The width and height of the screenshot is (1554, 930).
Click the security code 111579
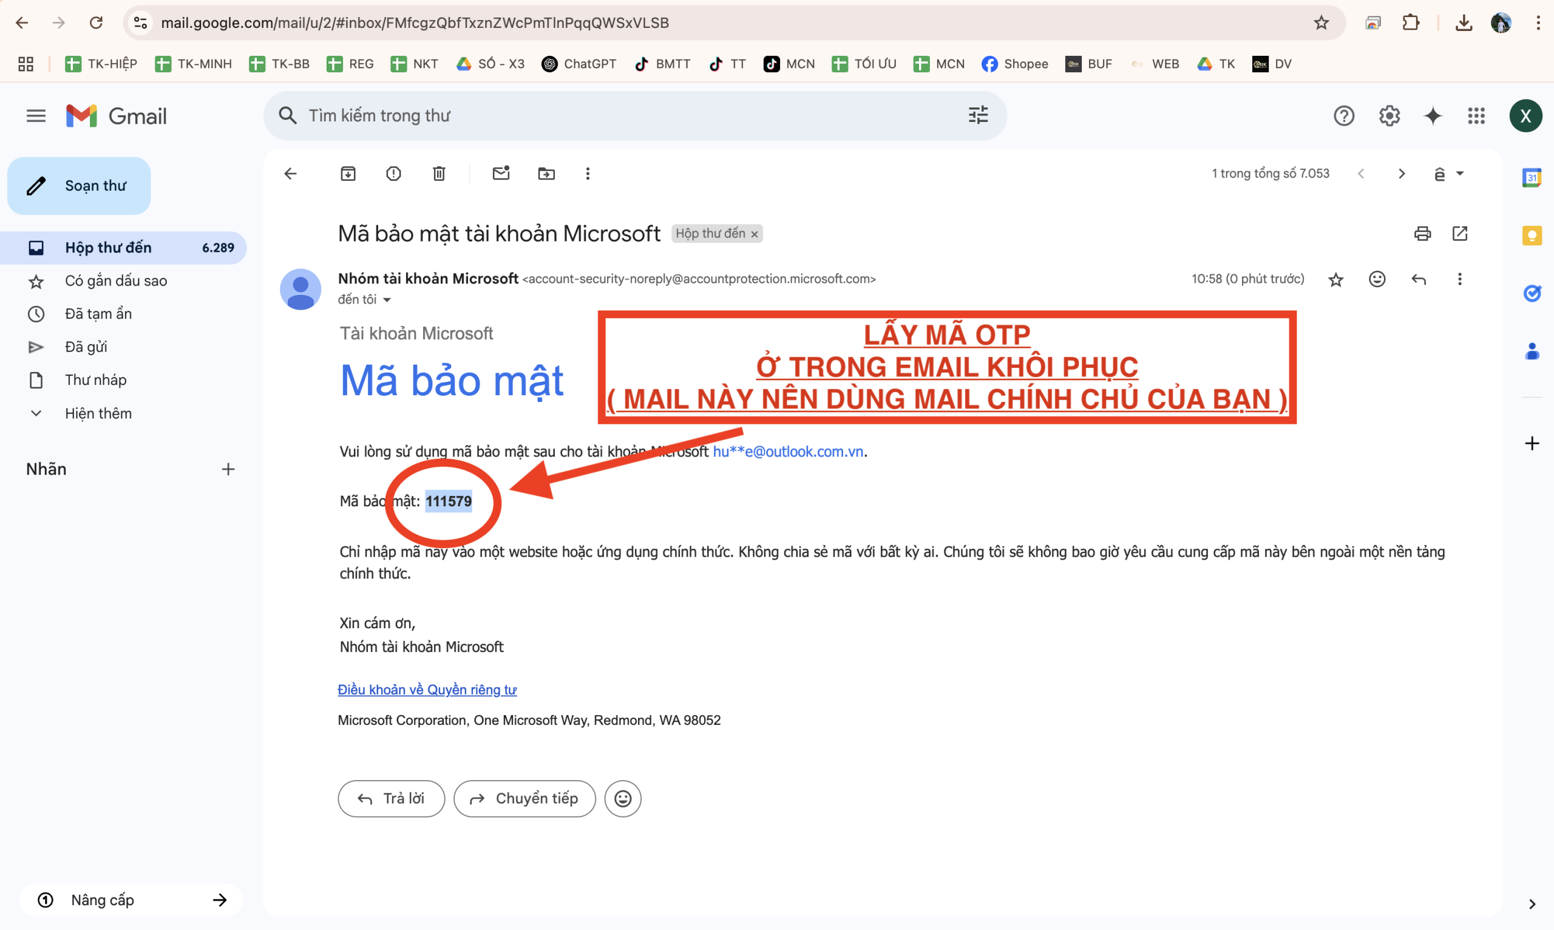[x=449, y=501]
